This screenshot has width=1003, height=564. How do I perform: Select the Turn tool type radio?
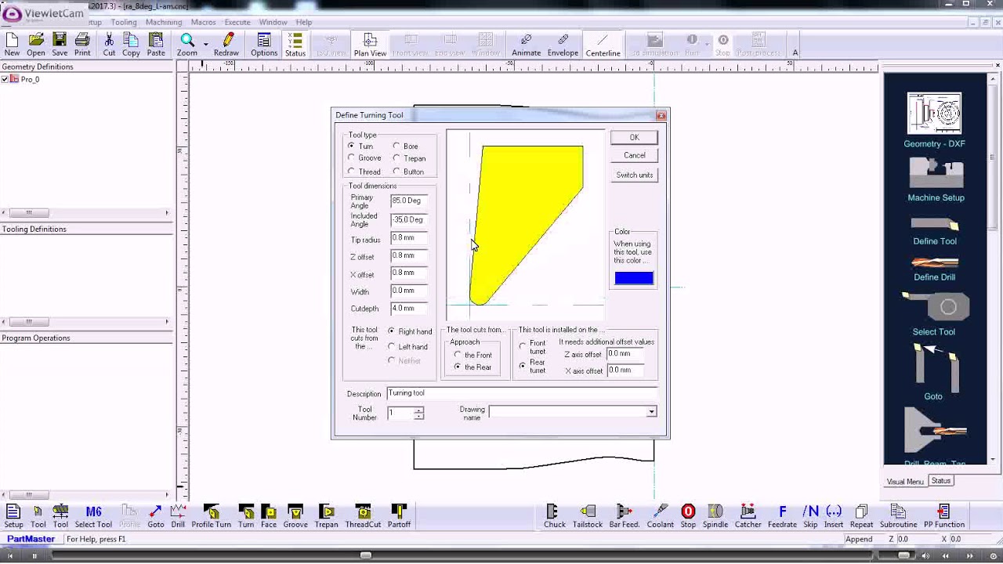[351, 146]
